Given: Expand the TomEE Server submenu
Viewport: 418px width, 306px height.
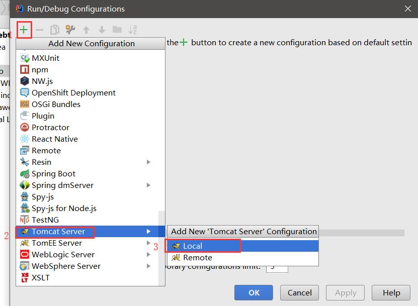Looking at the screenshot, I should point(149,243).
